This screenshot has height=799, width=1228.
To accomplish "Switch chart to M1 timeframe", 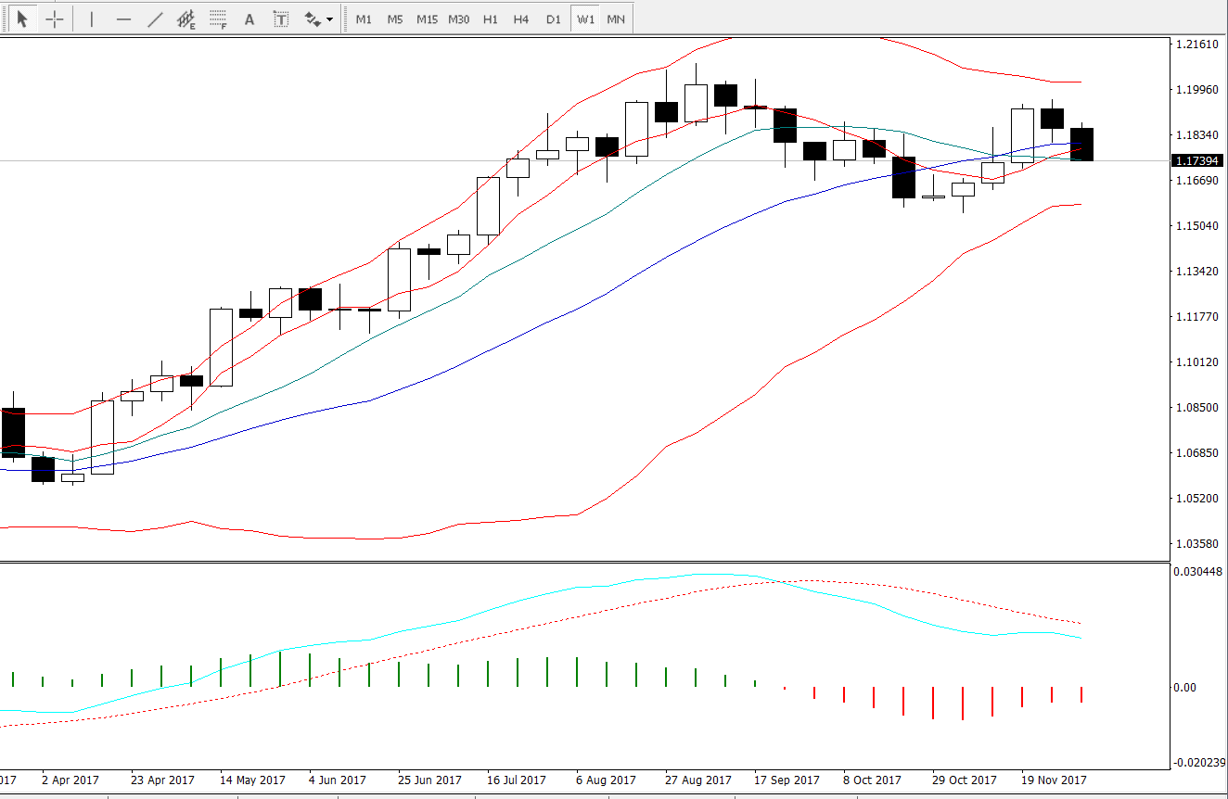I will click(364, 19).
